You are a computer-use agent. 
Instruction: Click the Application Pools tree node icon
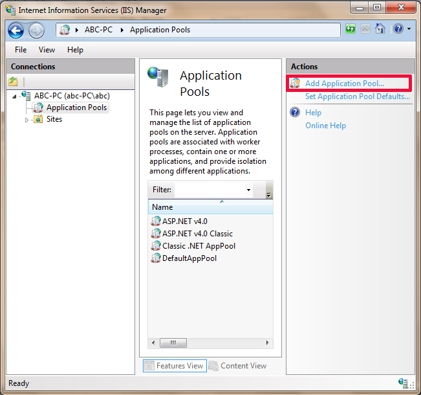(x=38, y=107)
